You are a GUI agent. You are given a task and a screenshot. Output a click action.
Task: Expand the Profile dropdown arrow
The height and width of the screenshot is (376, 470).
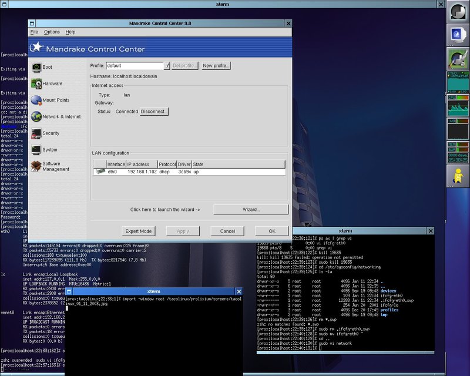point(167,66)
